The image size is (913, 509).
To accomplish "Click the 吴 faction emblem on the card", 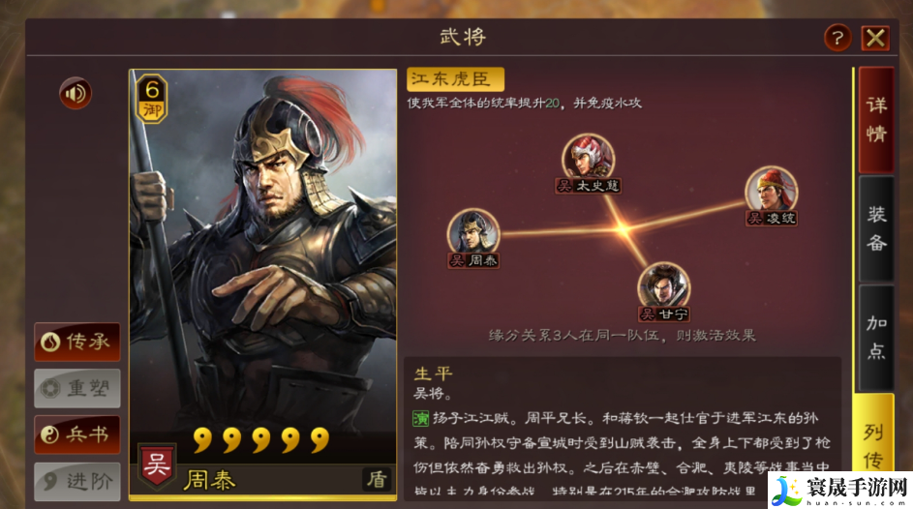I will (x=157, y=466).
